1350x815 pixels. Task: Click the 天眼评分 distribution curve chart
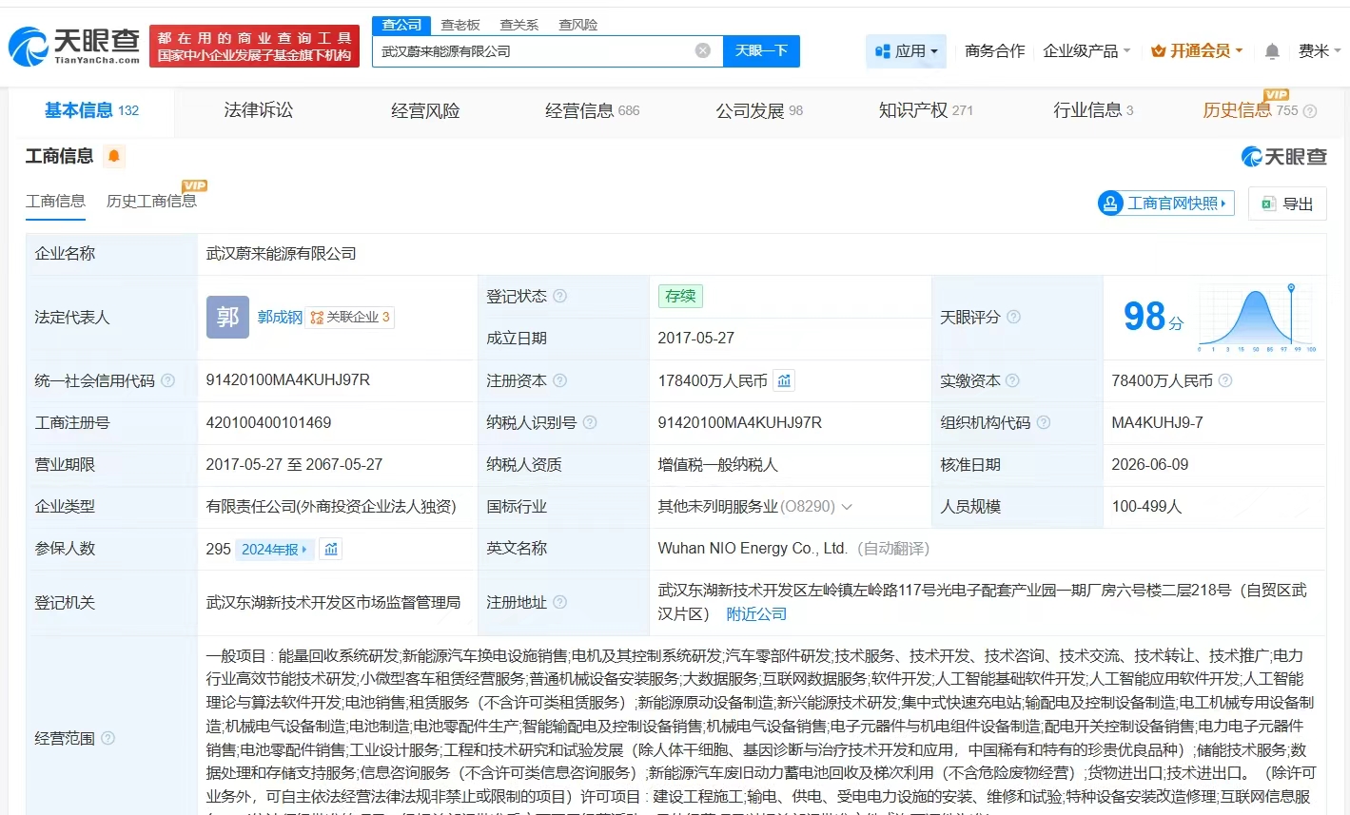tap(1257, 319)
